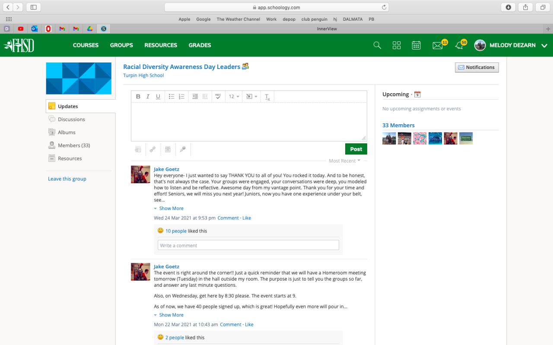553x345 pixels.
Task: Open the calendar from the header
Action: (x=416, y=45)
